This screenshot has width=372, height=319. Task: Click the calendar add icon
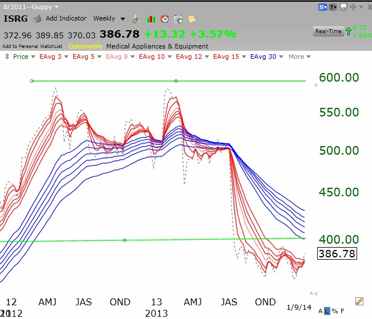(x=178, y=19)
